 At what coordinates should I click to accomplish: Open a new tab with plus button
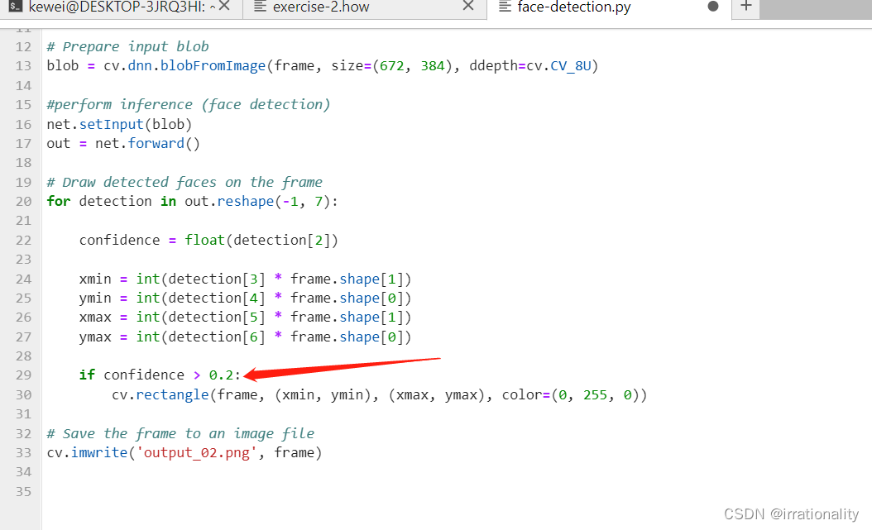[x=745, y=7]
